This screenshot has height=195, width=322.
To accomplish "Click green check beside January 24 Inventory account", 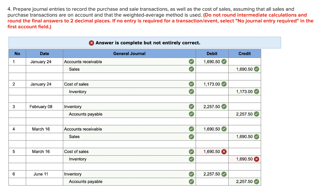I will click(192, 92).
